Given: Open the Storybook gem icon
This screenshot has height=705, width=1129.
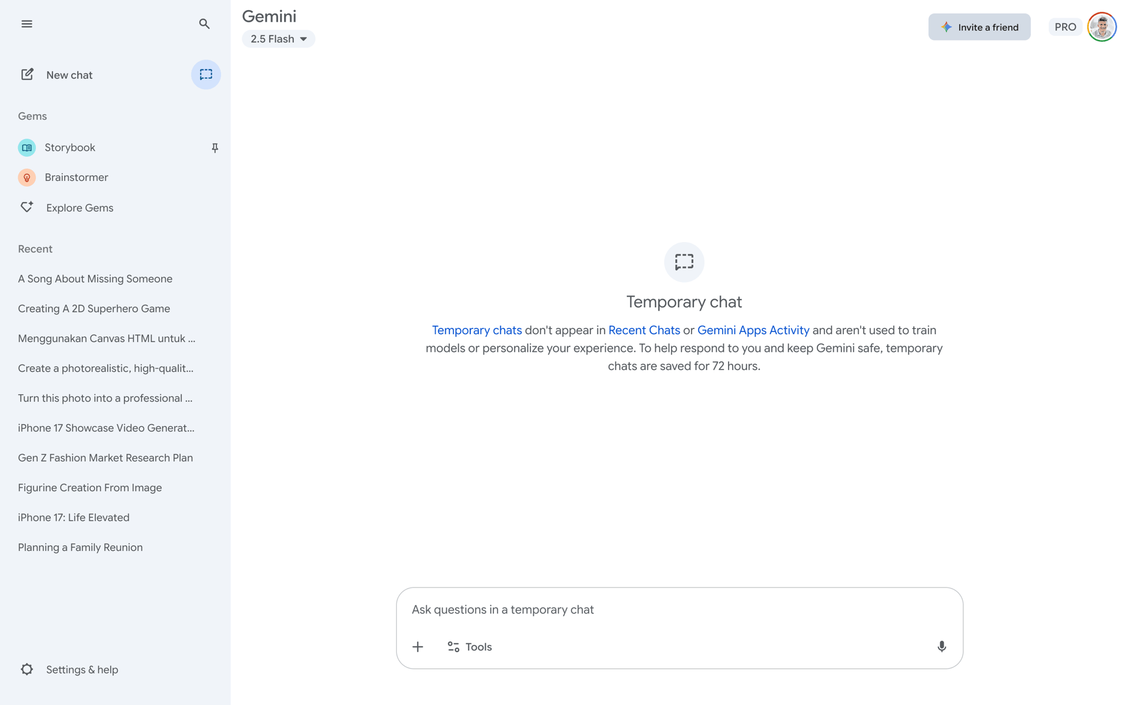Looking at the screenshot, I should coord(26,147).
